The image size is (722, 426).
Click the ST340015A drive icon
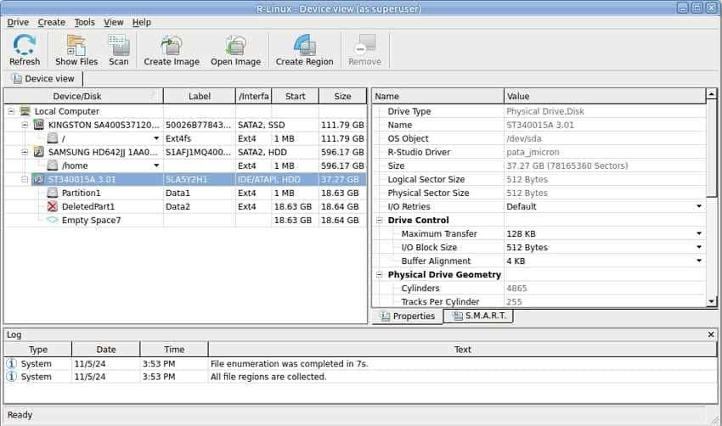click(x=39, y=179)
